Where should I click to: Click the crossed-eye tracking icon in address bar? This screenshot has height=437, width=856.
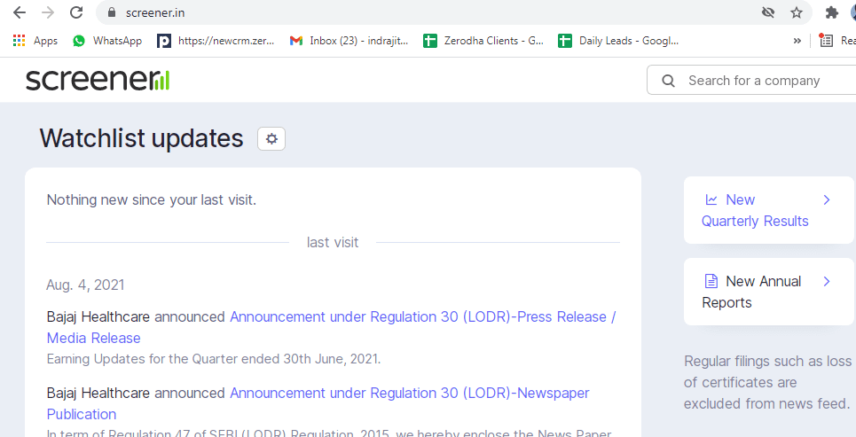tap(768, 12)
